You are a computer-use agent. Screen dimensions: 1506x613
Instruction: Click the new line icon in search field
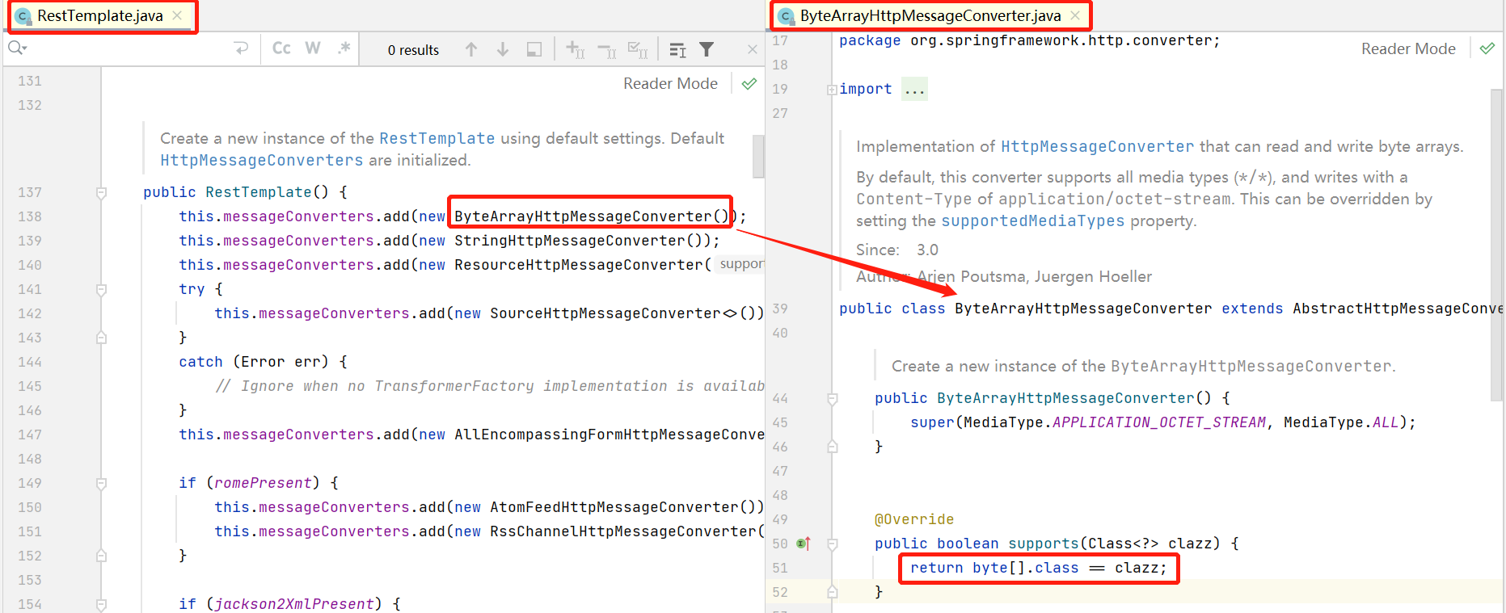[x=241, y=48]
